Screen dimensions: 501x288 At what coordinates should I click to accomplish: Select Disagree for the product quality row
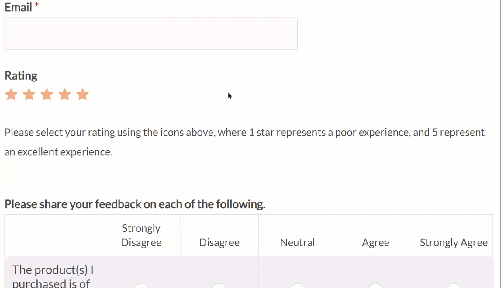[219, 286]
